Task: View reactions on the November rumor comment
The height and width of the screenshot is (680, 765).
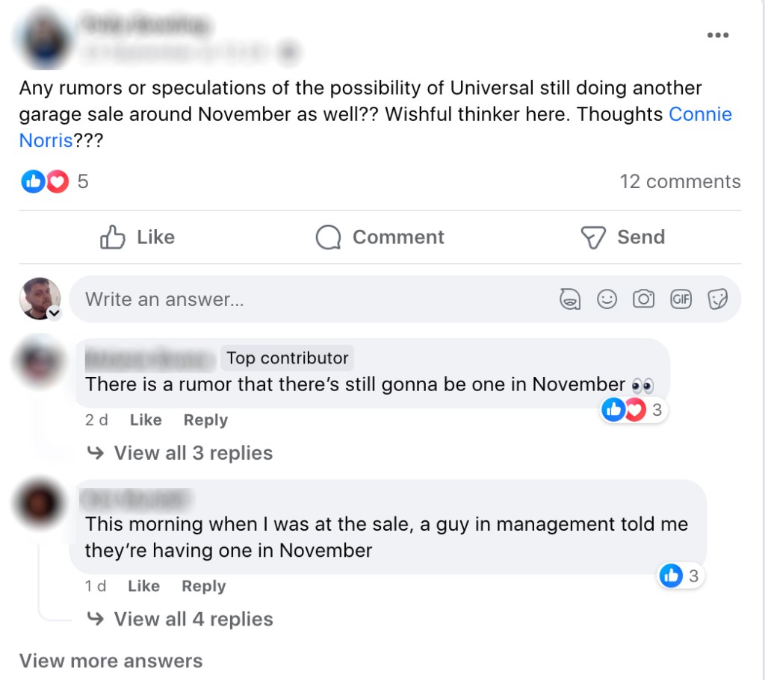Action: click(634, 410)
